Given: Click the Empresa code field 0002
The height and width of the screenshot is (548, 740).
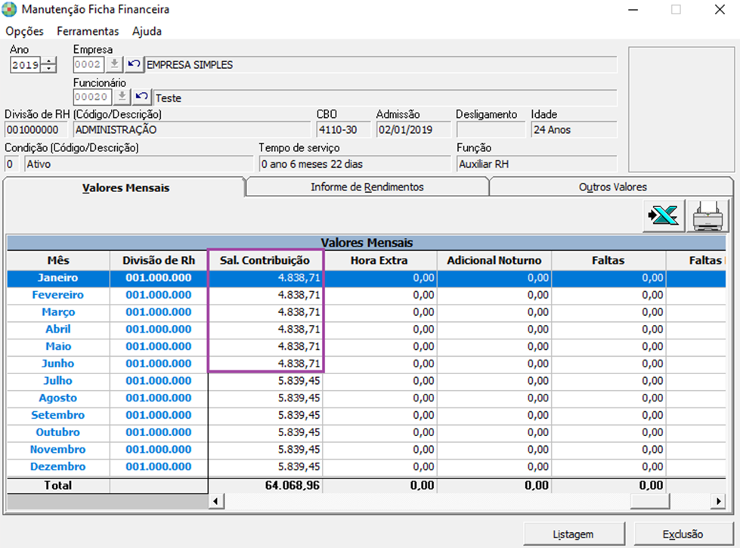Looking at the screenshot, I should (x=88, y=64).
